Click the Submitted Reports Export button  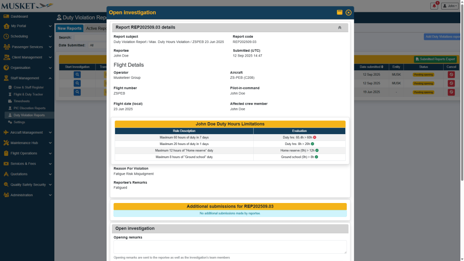tap(436, 59)
